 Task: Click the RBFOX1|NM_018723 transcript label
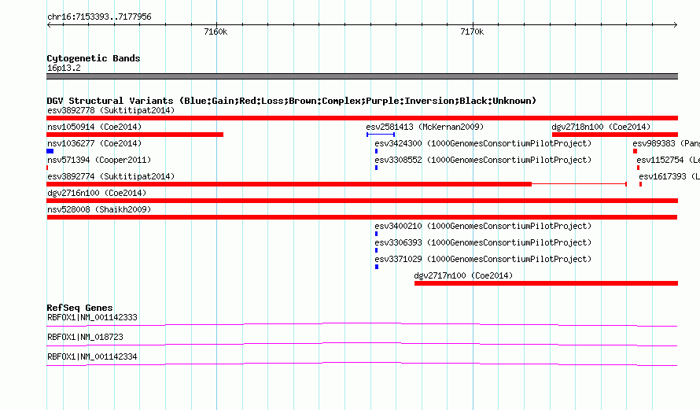tap(85, 337)
